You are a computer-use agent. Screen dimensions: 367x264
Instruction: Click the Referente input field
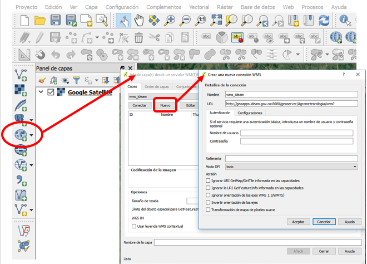coord(291,159)
